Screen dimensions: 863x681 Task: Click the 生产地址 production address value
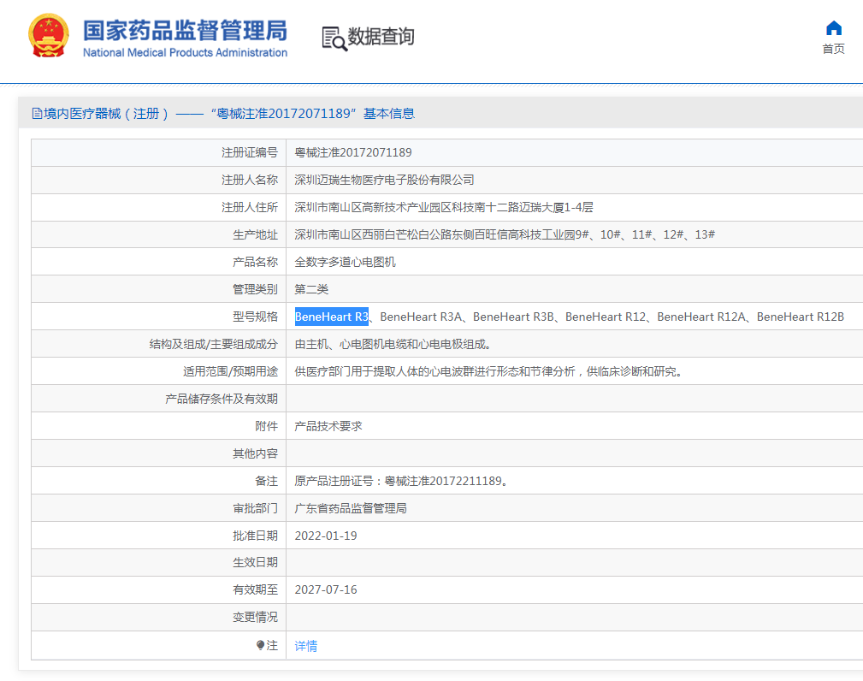(x=505, y=234)
